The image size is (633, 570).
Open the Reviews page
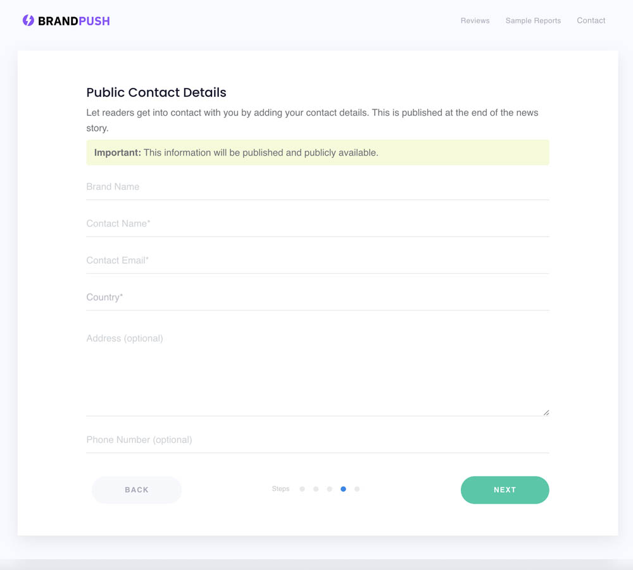pos(475,20)
